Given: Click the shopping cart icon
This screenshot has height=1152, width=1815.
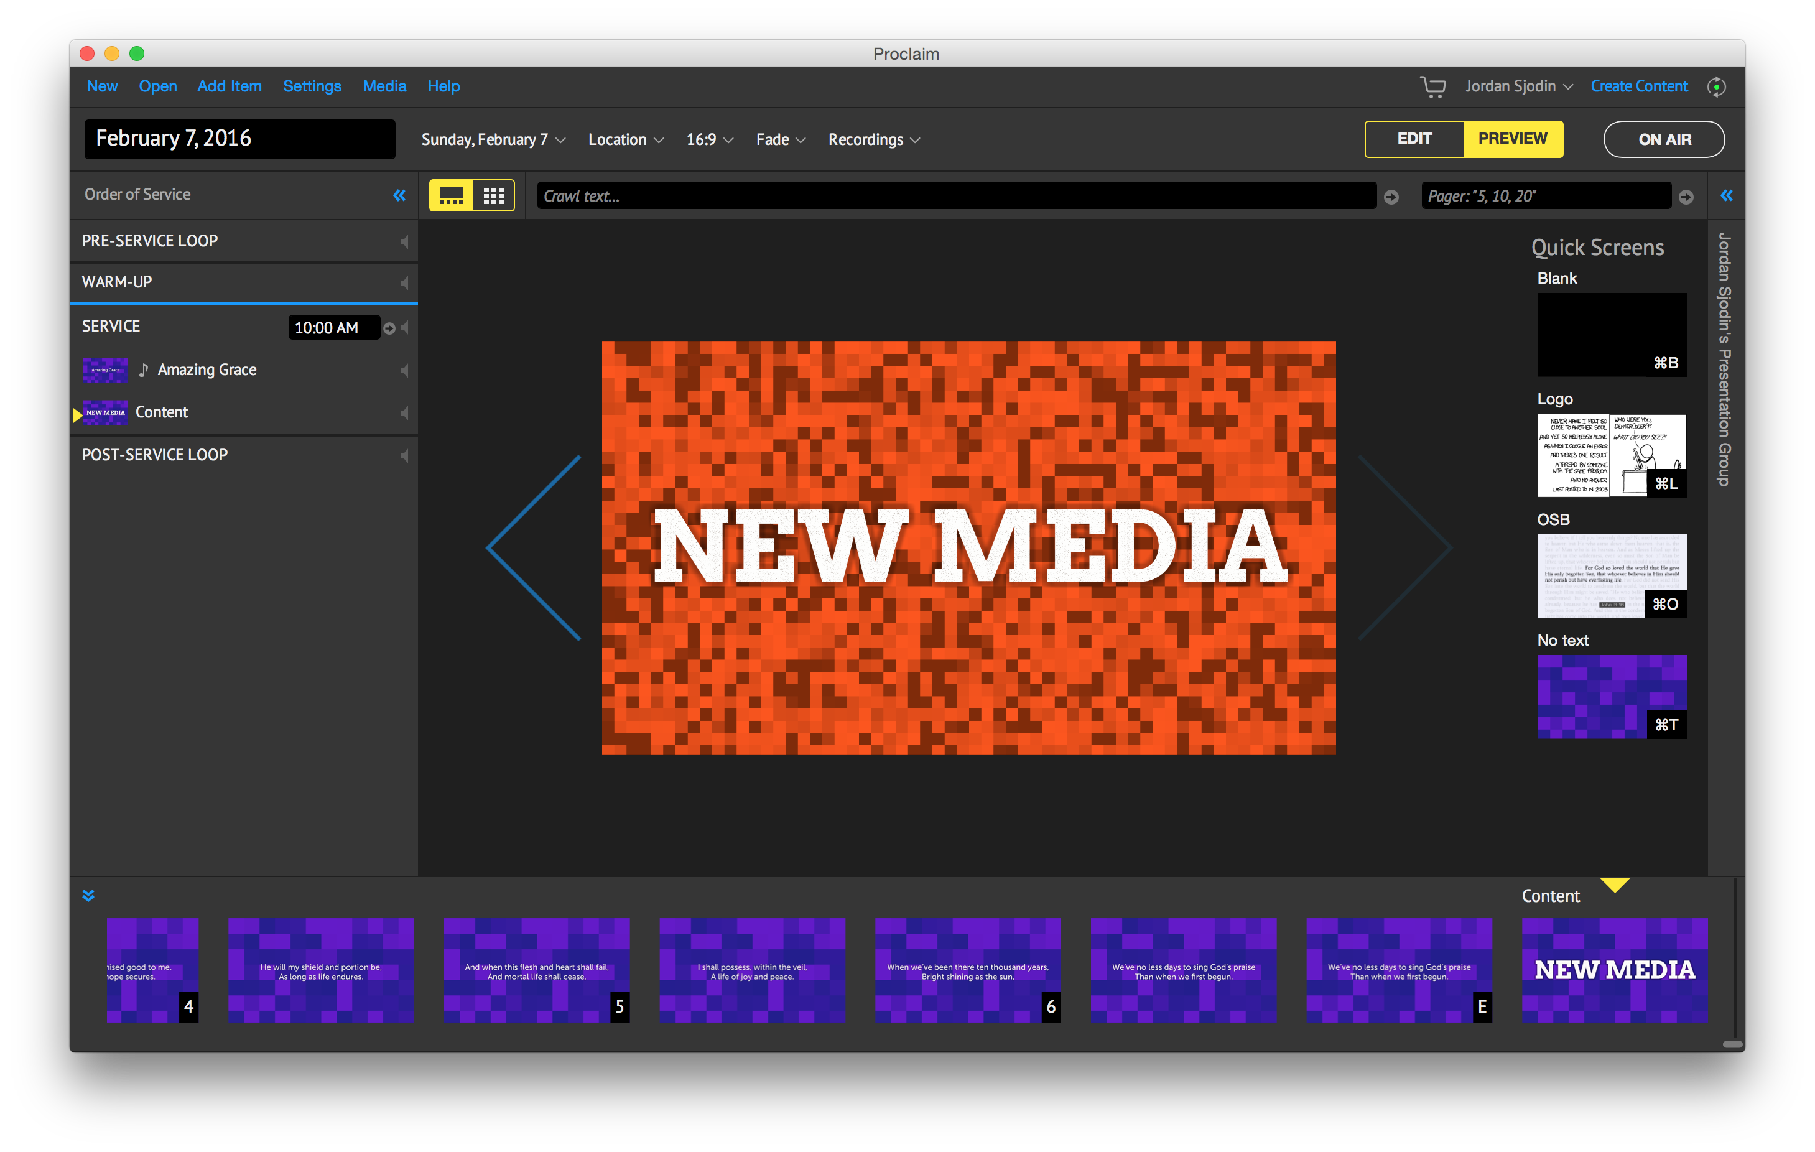Looking at the screenshot, I should 1432,86.
